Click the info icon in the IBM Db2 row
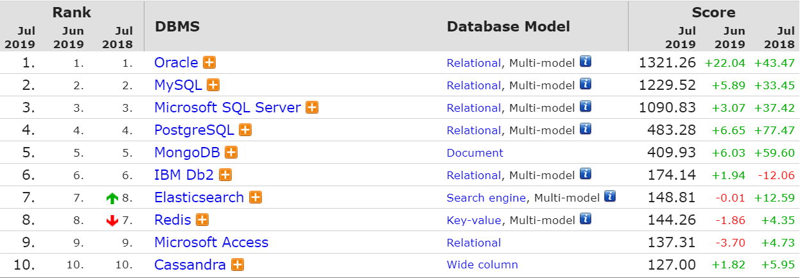Image resolution: width=800 pixels, height=278 pixels. [585, 174]
